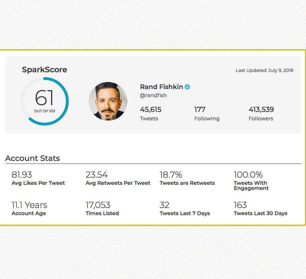The height and width of the screenshot is (279, 306).
Task: Open the @randfish handle
Action: coord(153,96)
